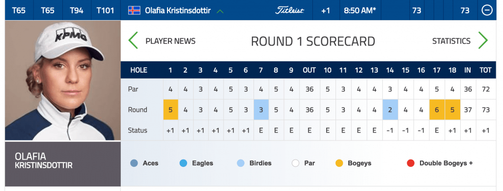503x191 pixels.
Task: Open the Statistics section
Action: click(x=451, y=41)
